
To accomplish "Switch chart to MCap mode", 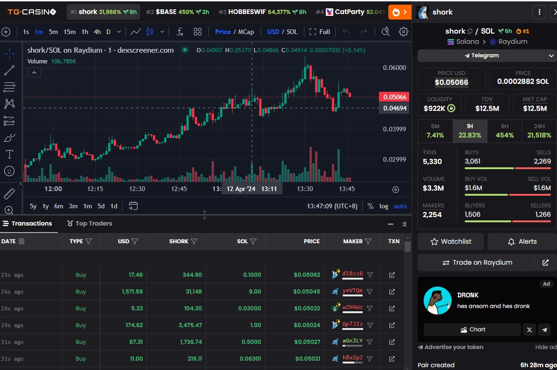I will click(x=246, y=32).
